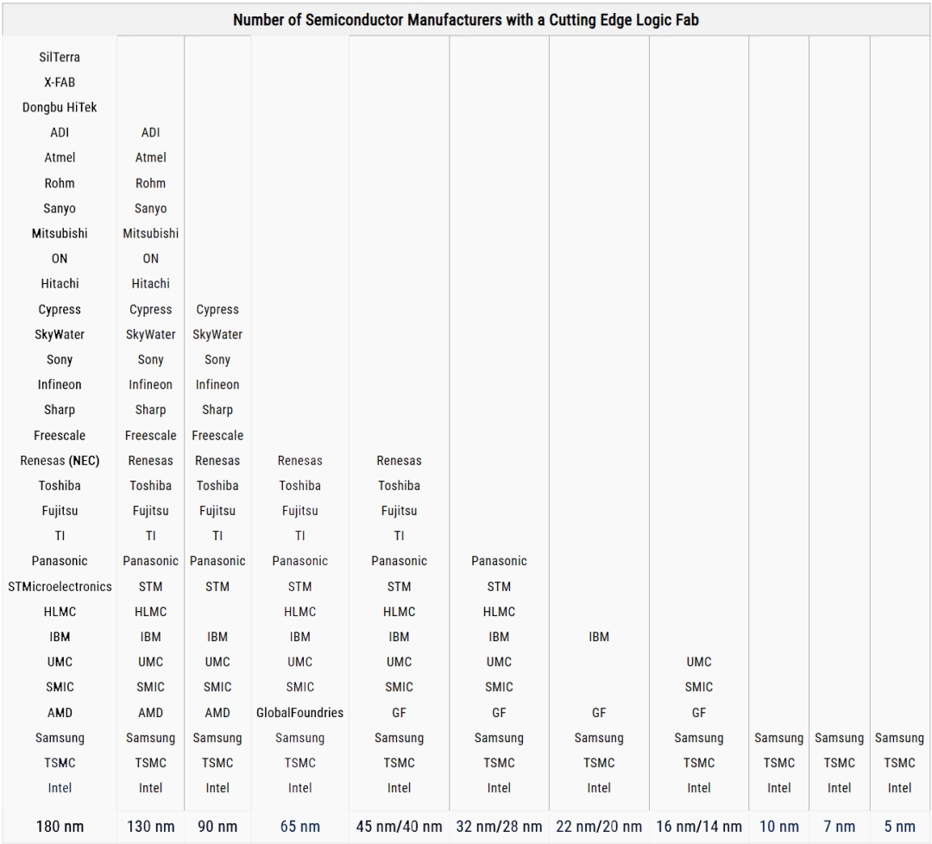Click Rohm in the 180 nm column
Image resolution: width=932 pixels, height=844 pixels.
click(60, 183)
